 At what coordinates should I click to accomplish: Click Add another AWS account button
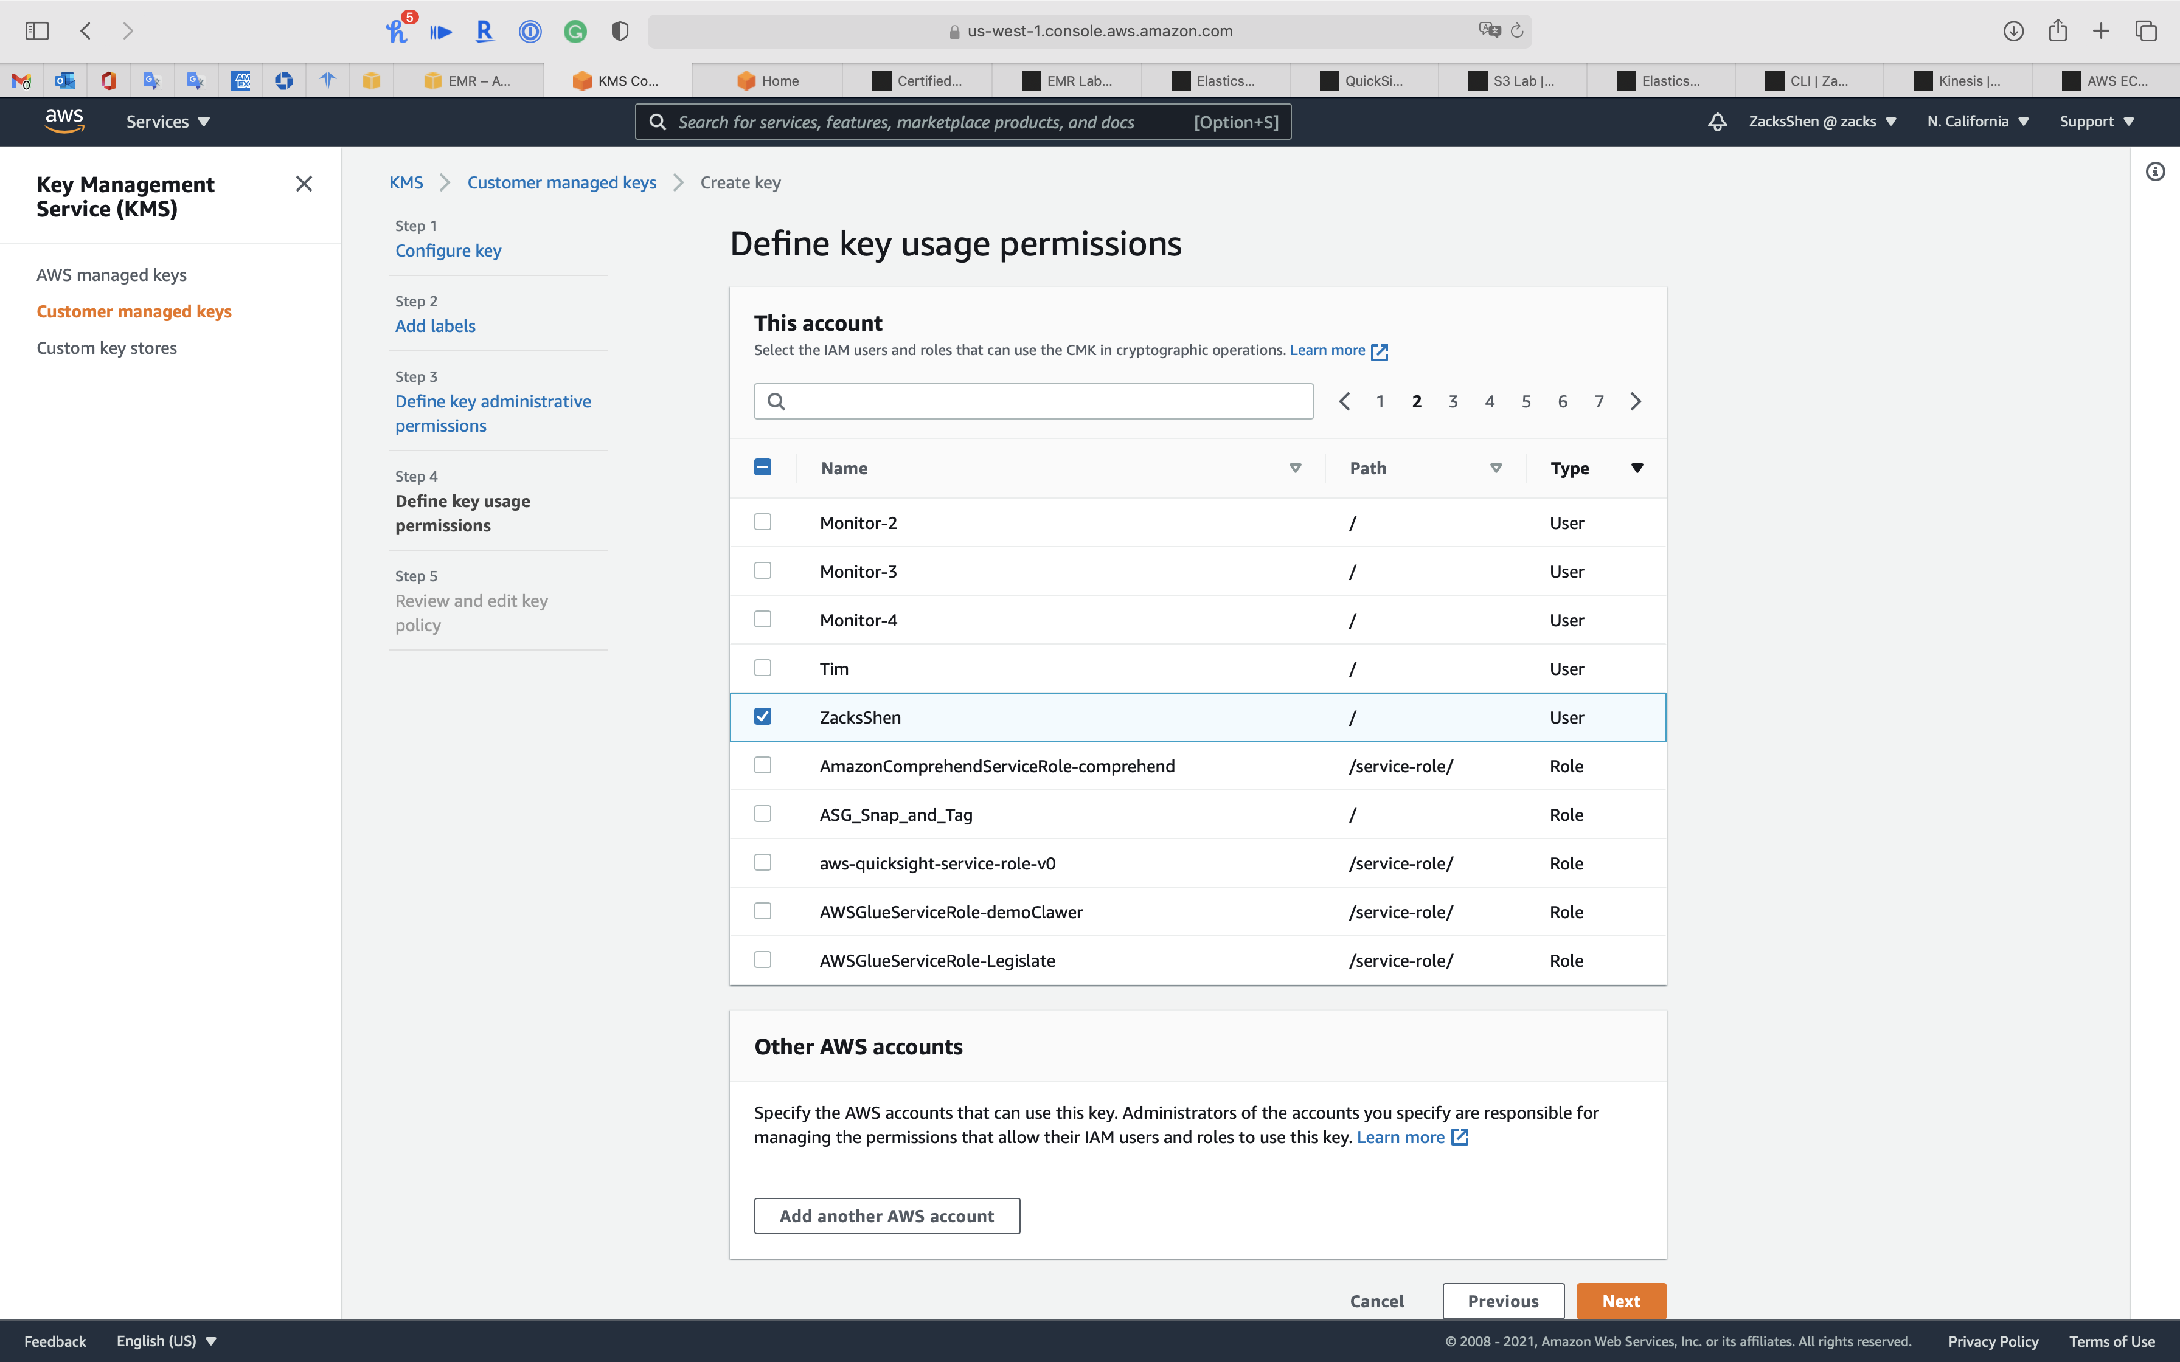(886, 1216)
